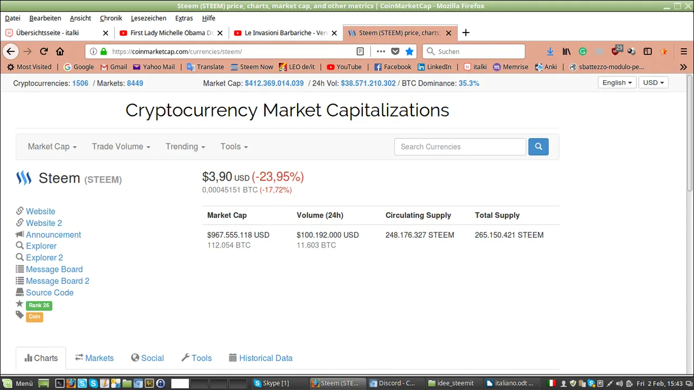The height and width of the screenshot is (390, 694).
Task: Open the Facebook bookmark
Action: 393,67
